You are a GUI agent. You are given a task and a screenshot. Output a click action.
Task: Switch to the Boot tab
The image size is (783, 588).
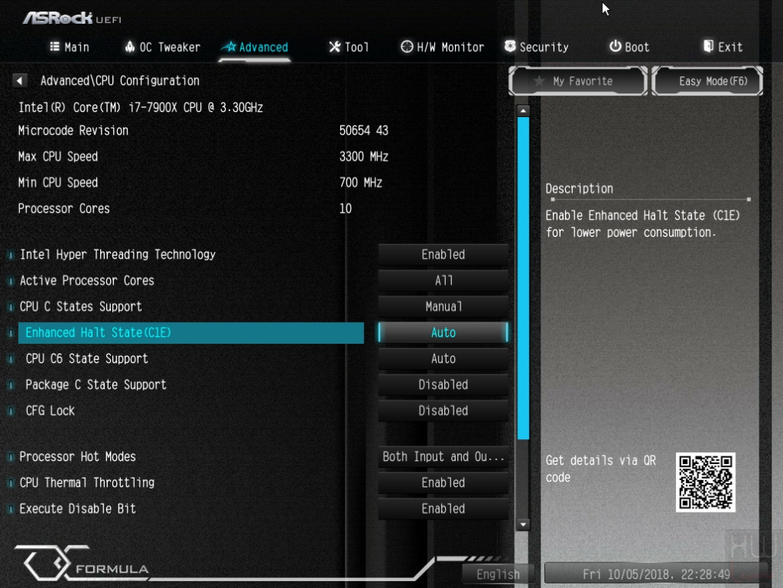[x=629, y=47]
